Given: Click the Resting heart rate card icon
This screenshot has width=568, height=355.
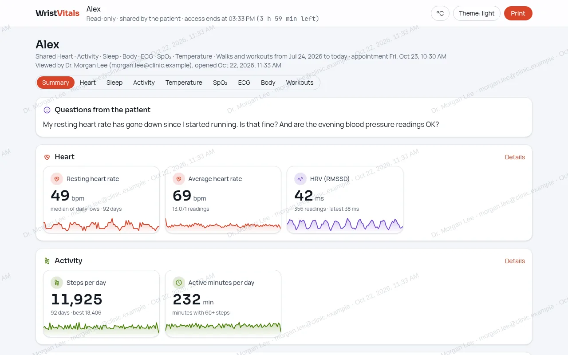Looking at the screenshot, I should 57,179.
